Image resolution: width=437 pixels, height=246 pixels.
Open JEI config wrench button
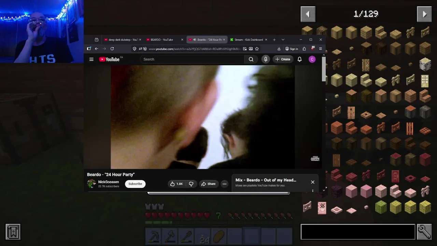point(424,232)
